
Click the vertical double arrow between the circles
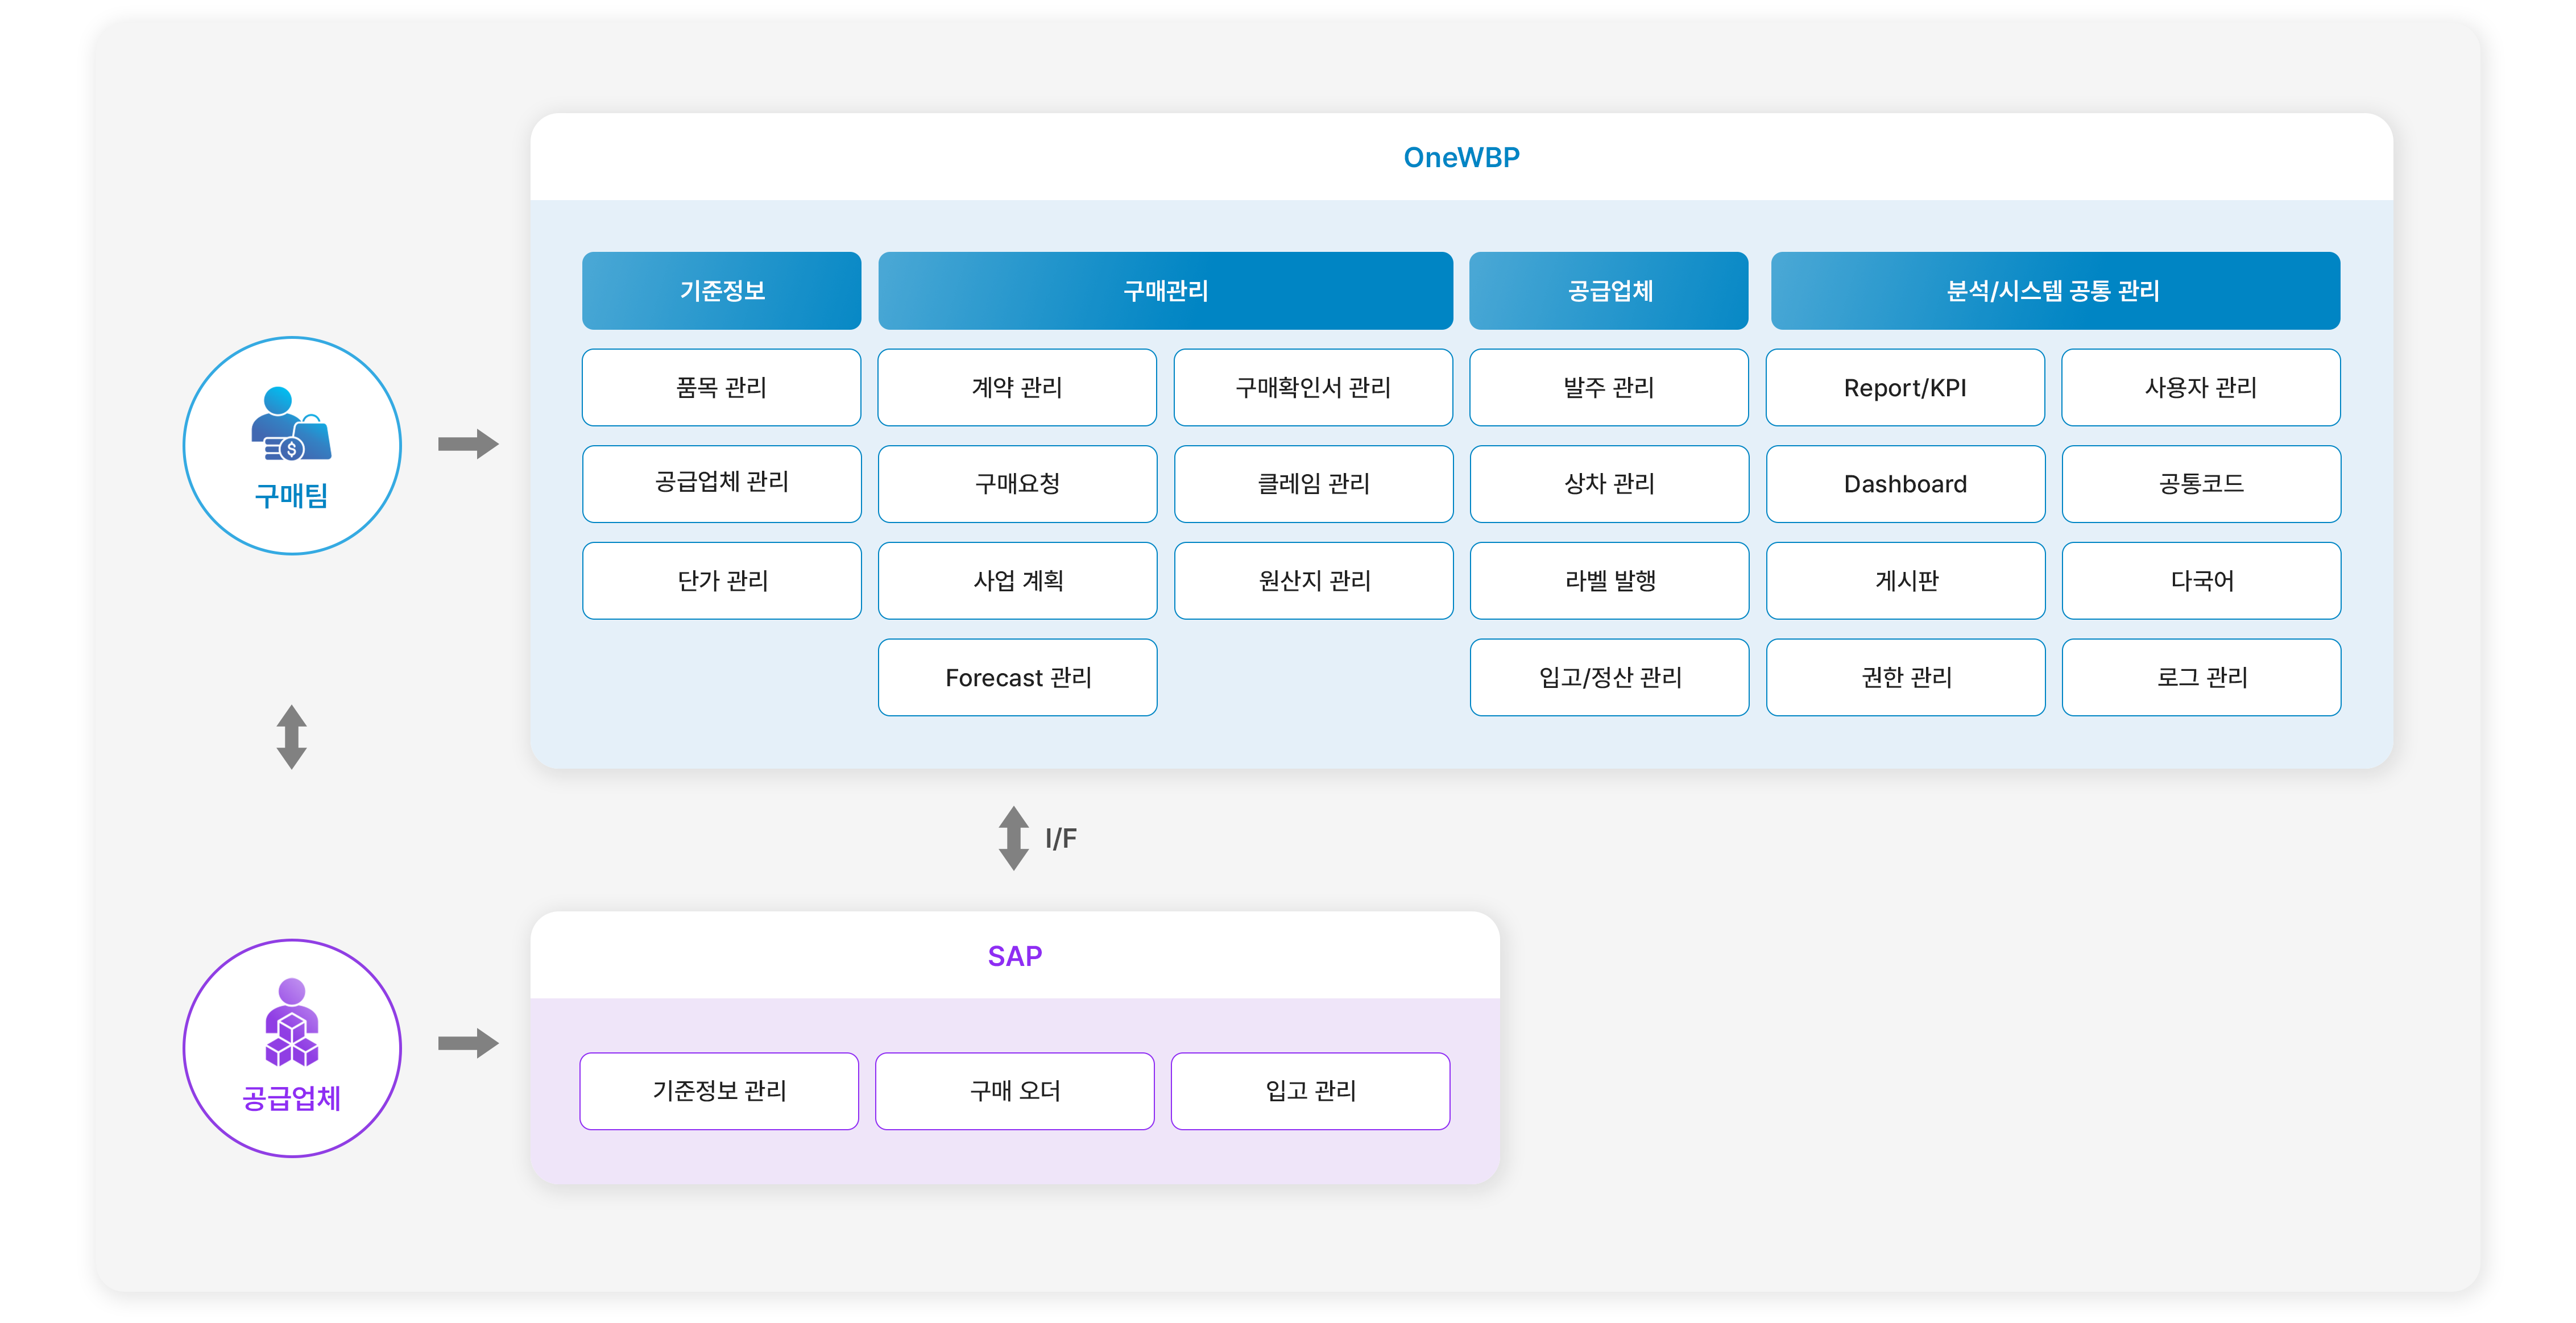291,737
